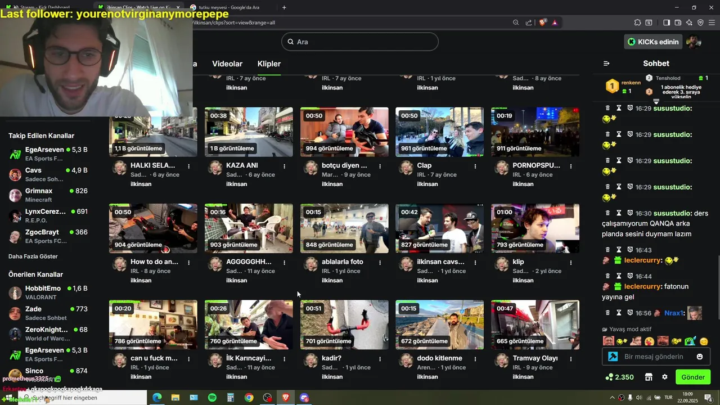Viewport: 720px width, 405px height.
Task: Click the Brave Rewards triangle icon
Action: pos(555,22)
